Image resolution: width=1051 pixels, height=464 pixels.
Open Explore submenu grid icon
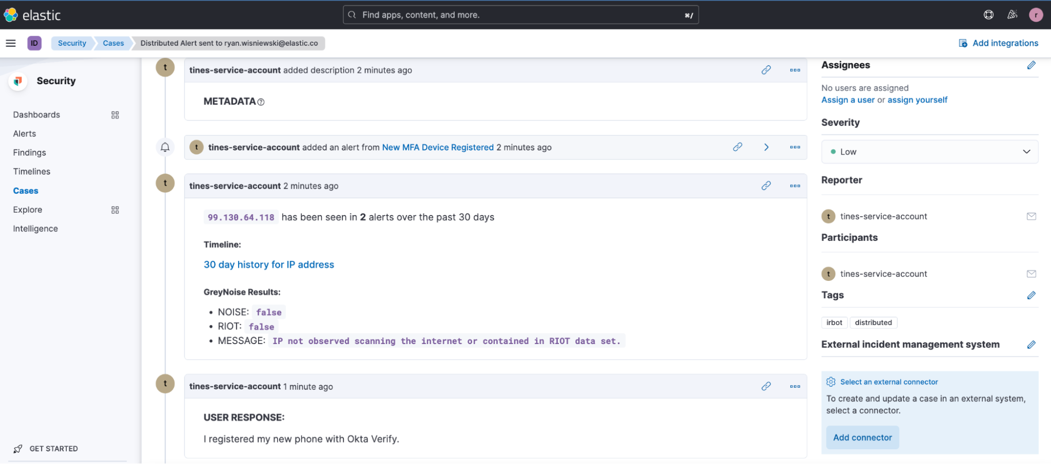(115, 210)
